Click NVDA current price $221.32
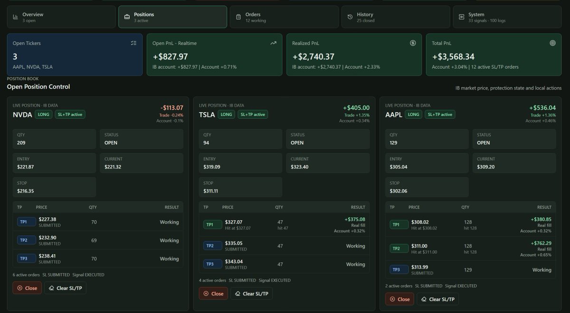 113,167
